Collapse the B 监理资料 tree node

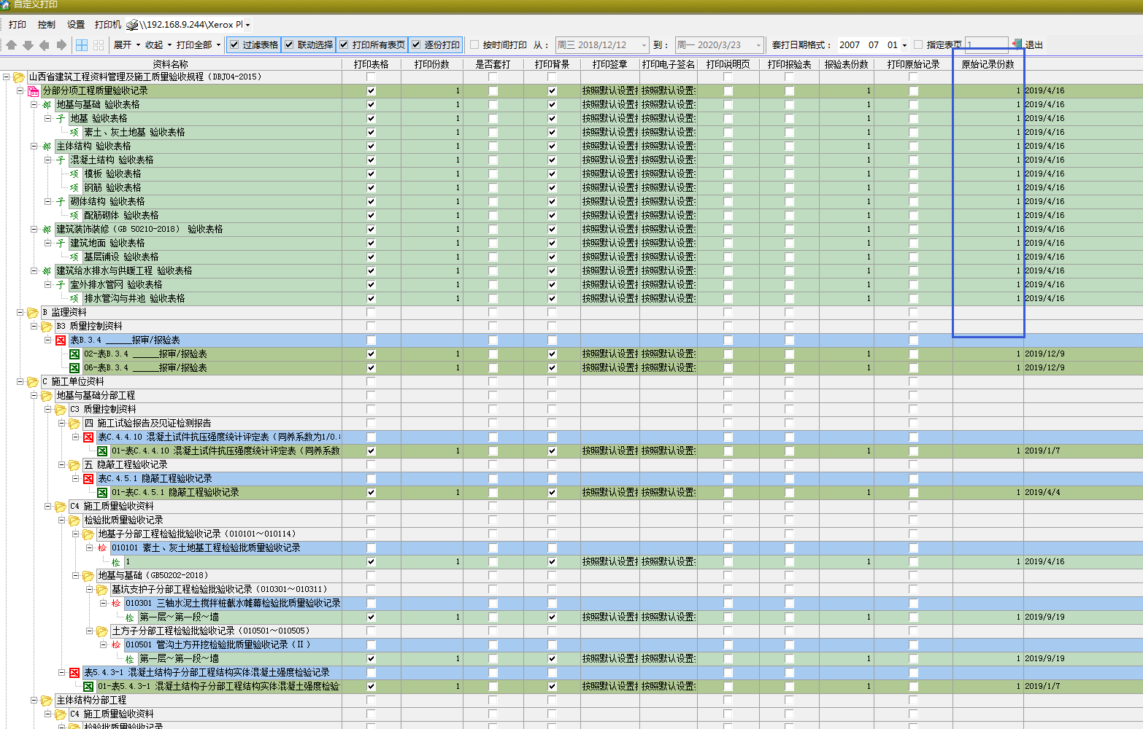pyautogui.click(x=20, y=312)
